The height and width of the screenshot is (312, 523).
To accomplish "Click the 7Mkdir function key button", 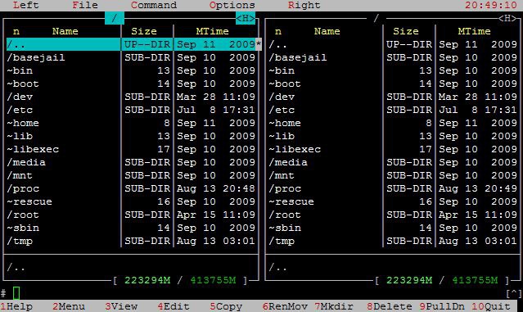I will [x=334, y=306].
